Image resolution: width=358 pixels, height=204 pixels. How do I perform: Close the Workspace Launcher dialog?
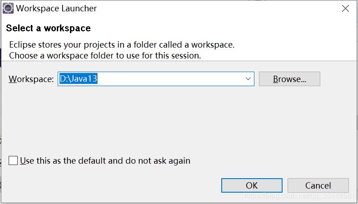pyautogui.click(x=345, y=9)
